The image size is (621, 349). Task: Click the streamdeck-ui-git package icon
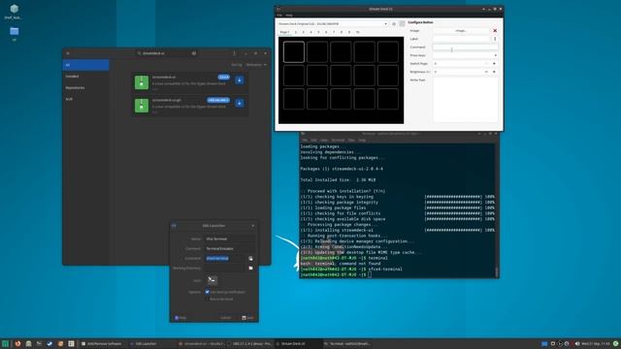pos(142,106)
